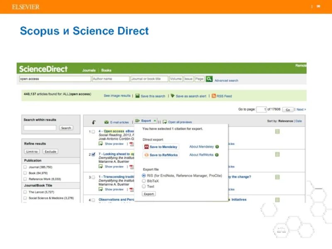Open the Books tab

click(x=106, y=70)
